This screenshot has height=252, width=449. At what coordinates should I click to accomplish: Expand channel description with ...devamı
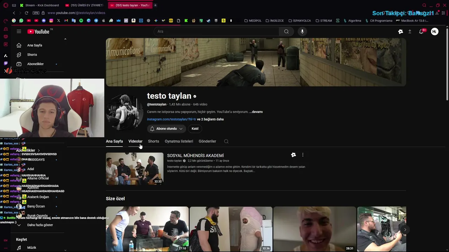256,112
